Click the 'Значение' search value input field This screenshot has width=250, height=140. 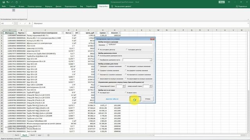point(129,45)
